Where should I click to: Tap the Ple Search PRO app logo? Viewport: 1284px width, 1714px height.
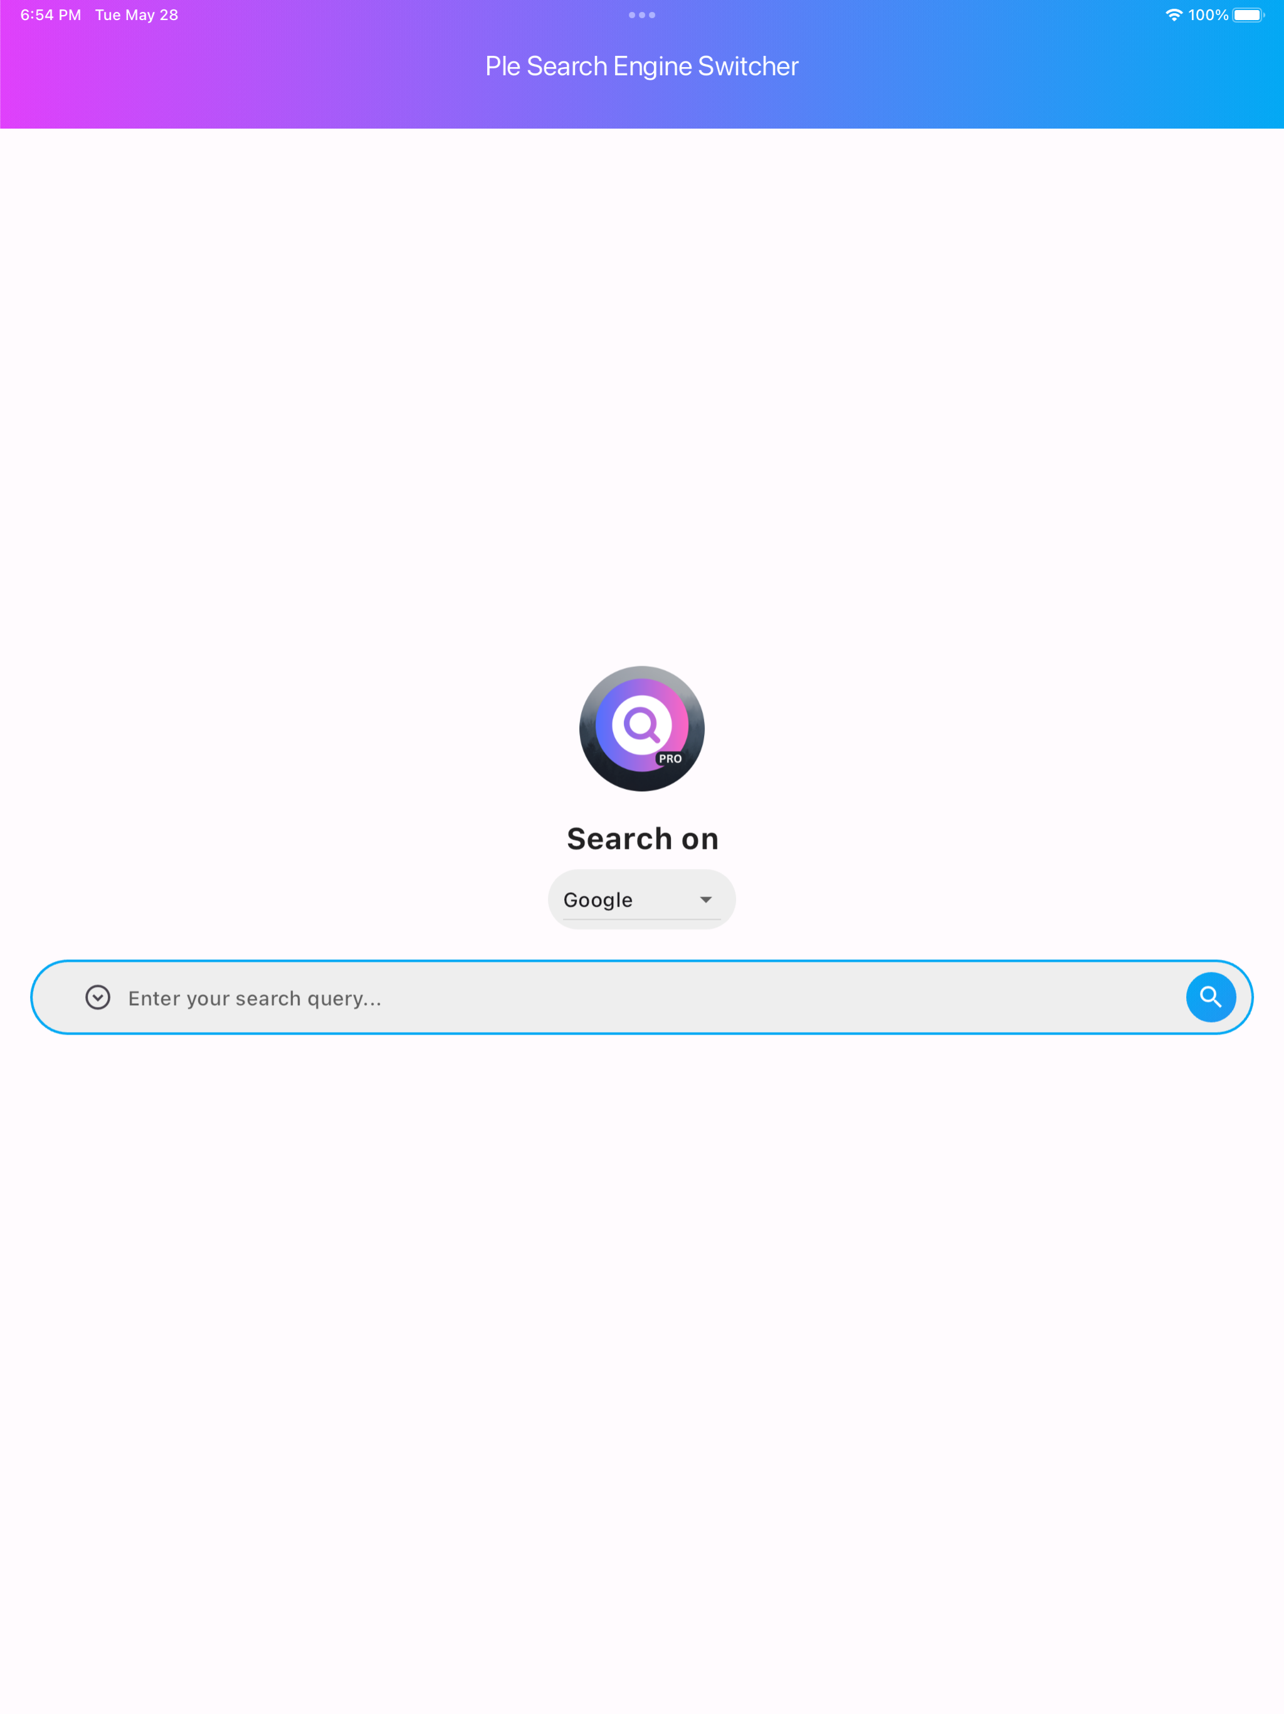(x=642, y=728)
